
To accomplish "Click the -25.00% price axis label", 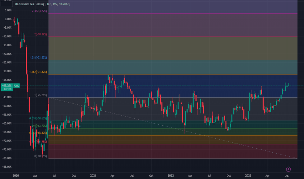I will (x=7, y=62).
